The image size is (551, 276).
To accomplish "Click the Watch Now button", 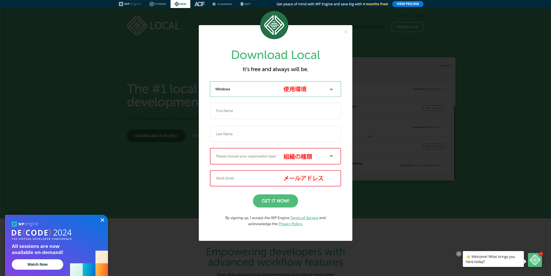I will [x=38, y=265].
